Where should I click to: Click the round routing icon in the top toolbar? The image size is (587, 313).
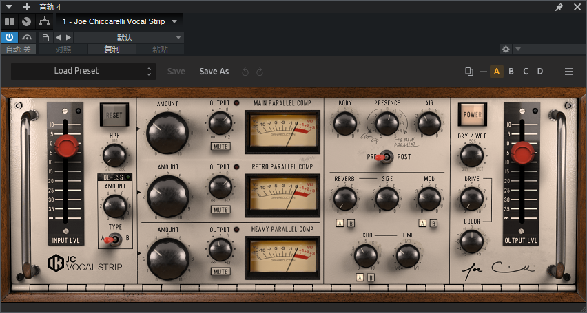tap(27, 22)
